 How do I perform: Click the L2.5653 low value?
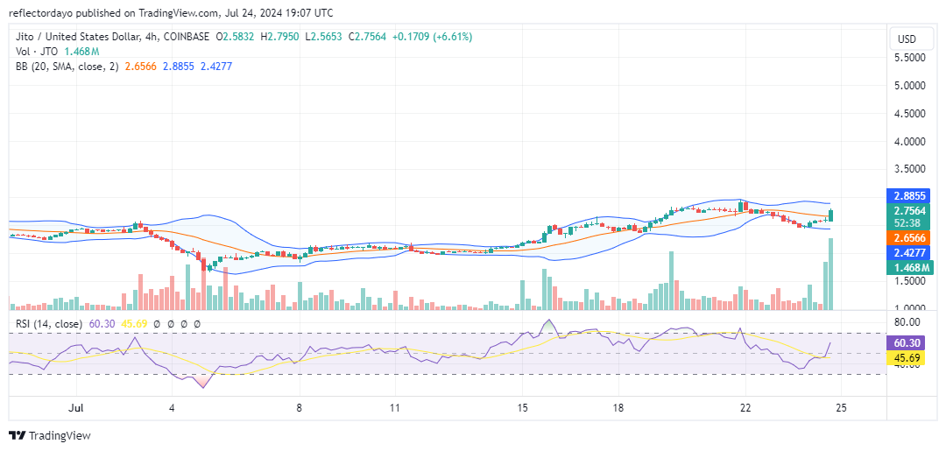(x=324, y=37)
